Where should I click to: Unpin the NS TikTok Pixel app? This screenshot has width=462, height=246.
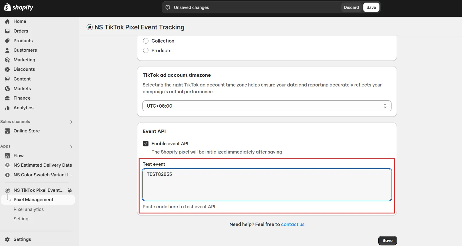pos(70,190)
